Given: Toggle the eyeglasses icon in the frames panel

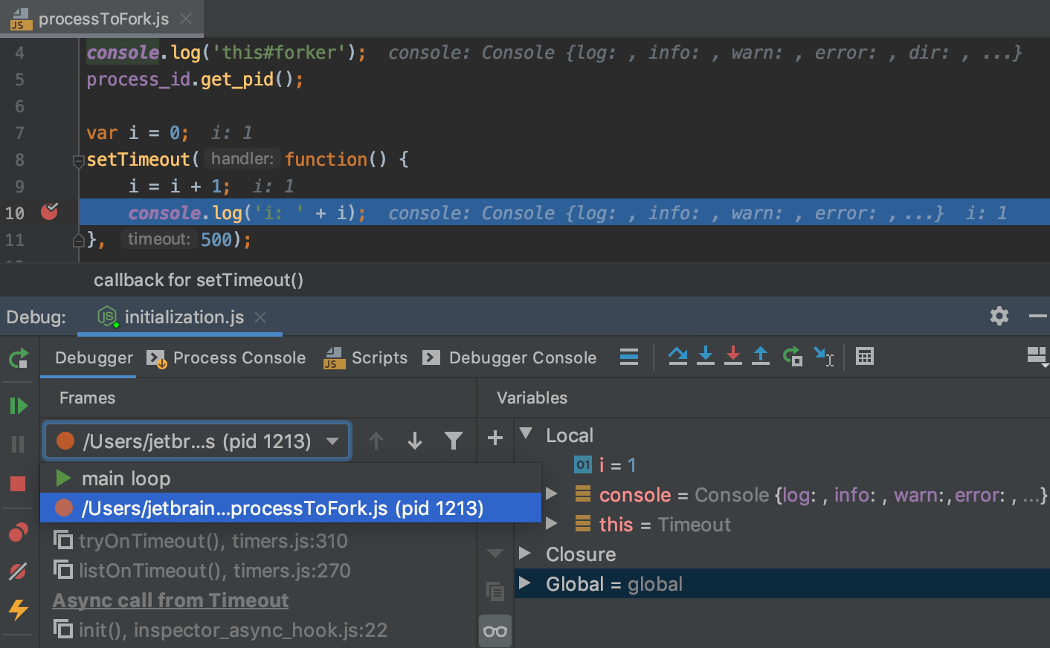Looking at the screenshot, I should [x=495, y=630].
